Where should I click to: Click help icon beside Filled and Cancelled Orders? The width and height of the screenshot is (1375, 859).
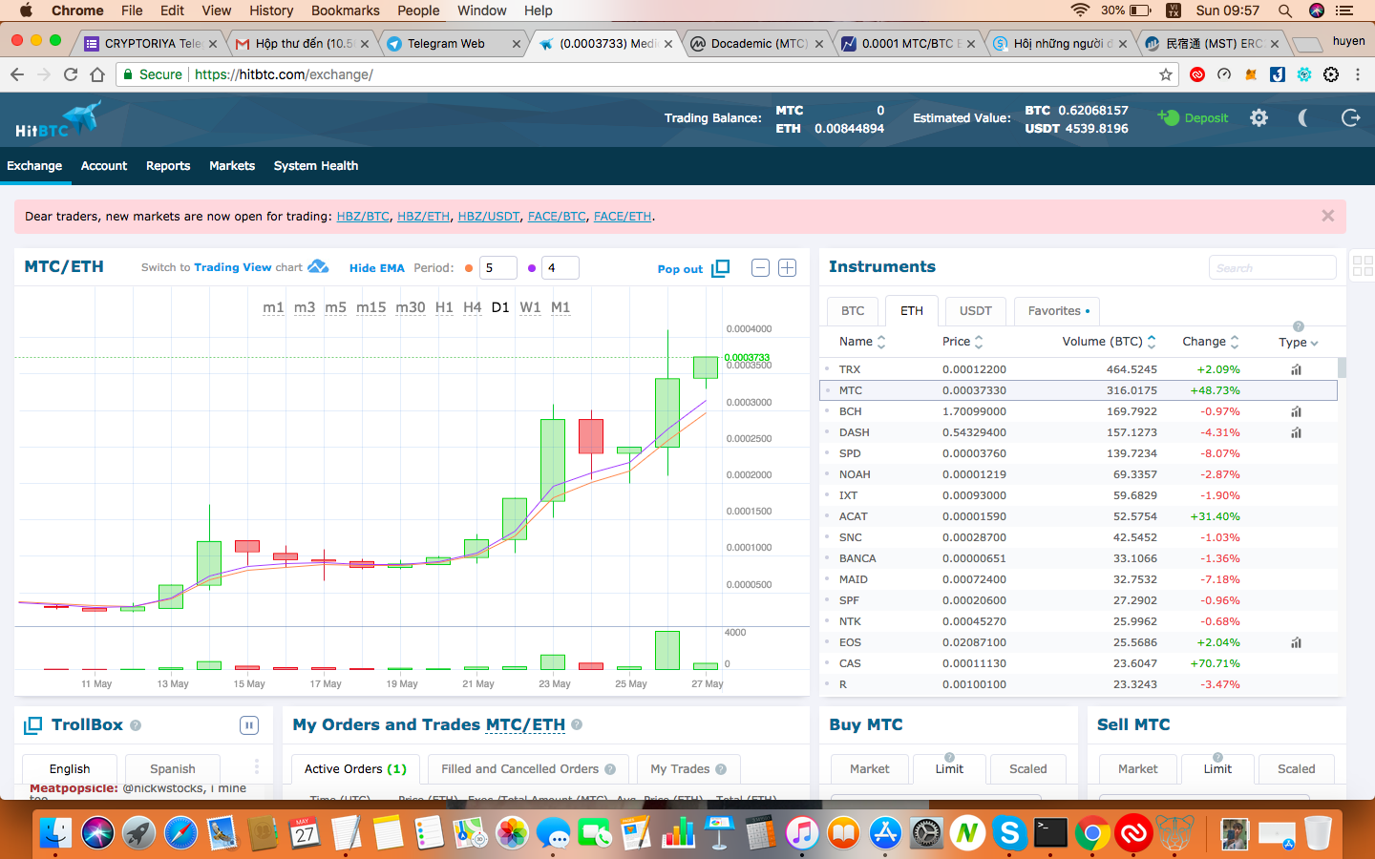[610, 769]
